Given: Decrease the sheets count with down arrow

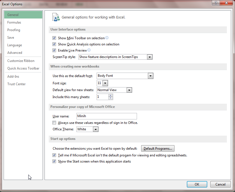Looking at the screenshot, I should (x=110, y=98).
